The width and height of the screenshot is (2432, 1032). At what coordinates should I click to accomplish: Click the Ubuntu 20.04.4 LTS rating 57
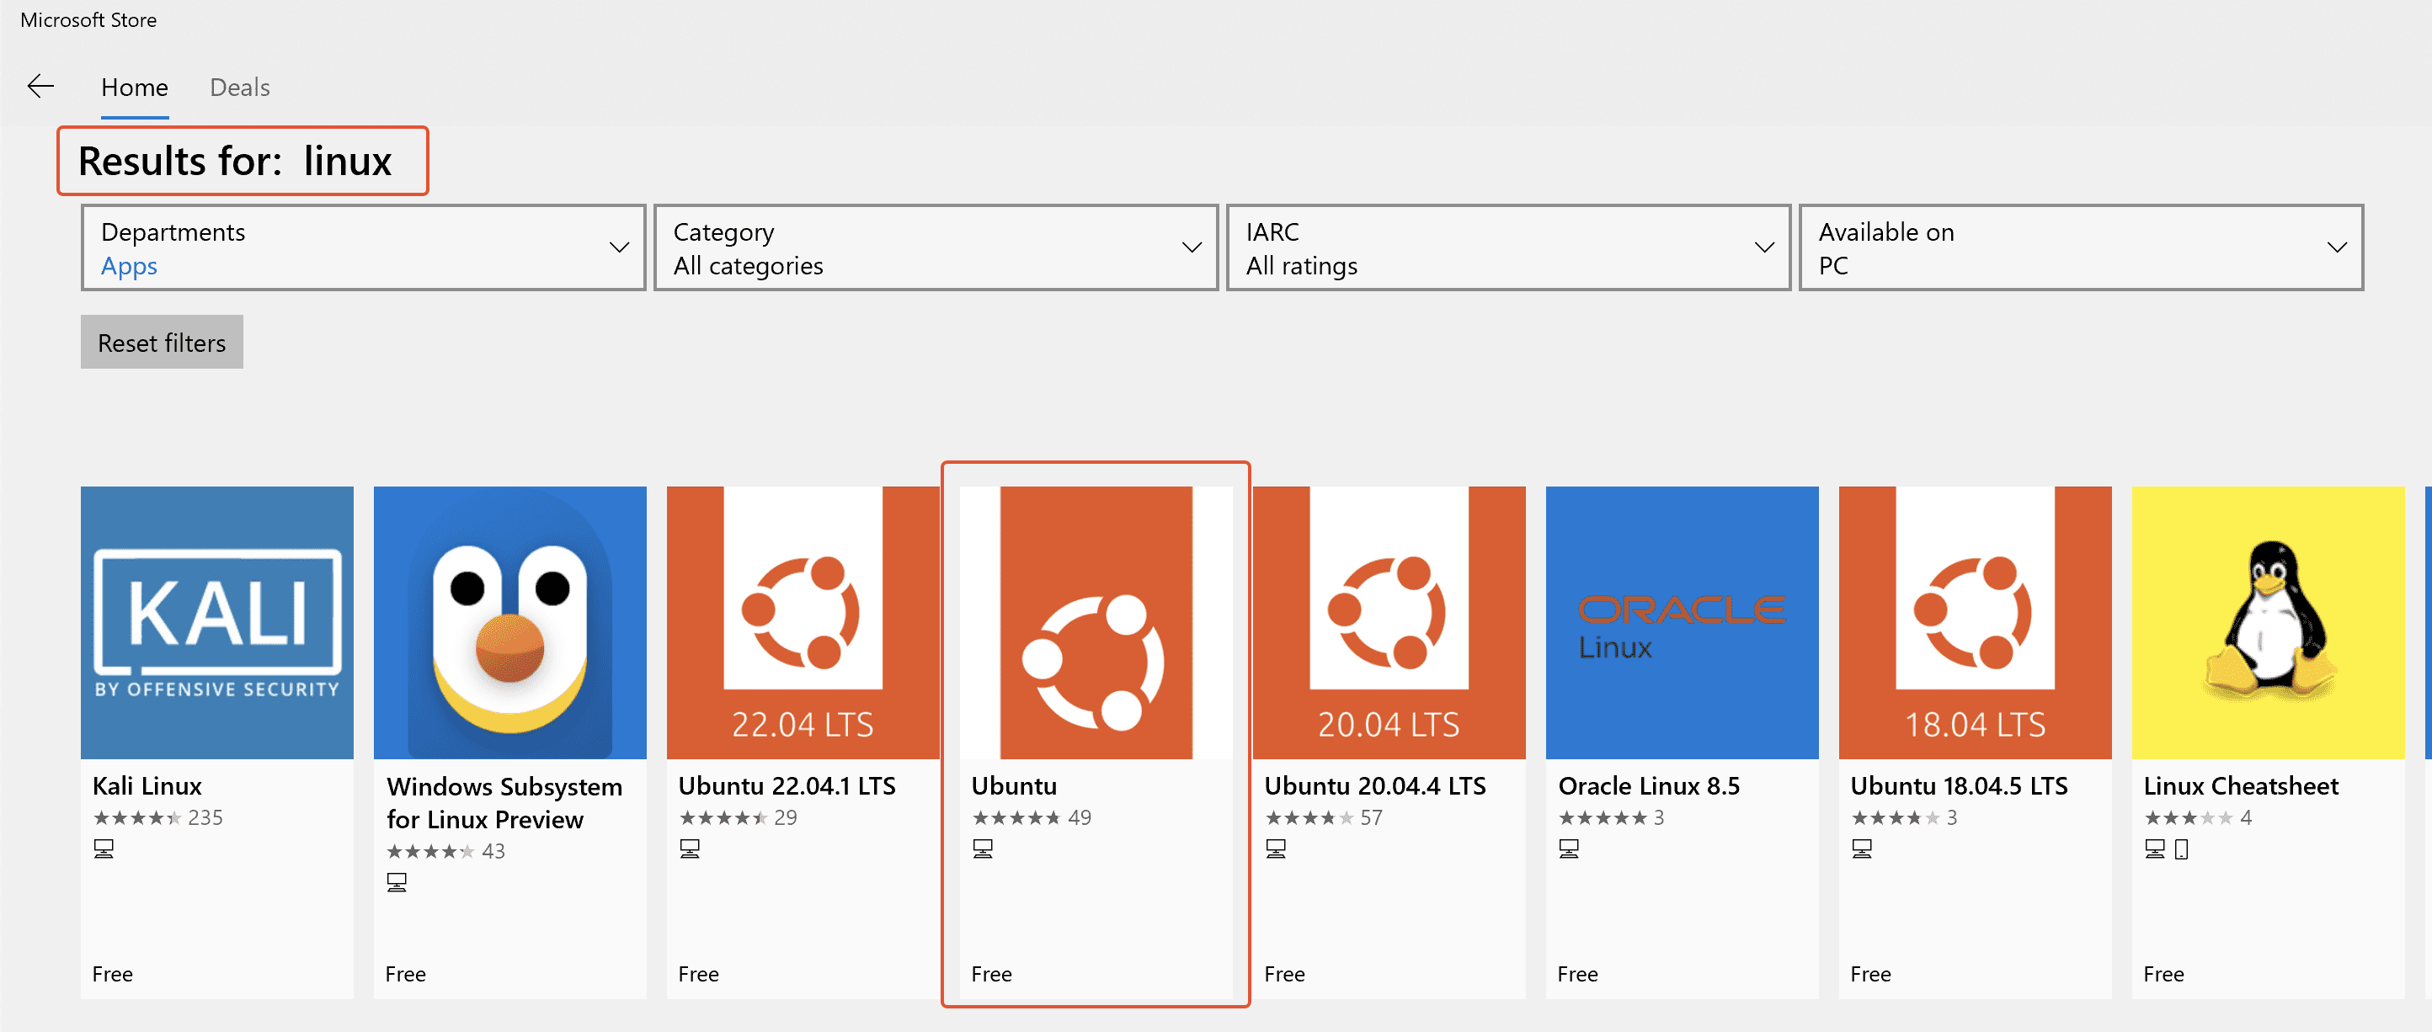coord(1324,818)
